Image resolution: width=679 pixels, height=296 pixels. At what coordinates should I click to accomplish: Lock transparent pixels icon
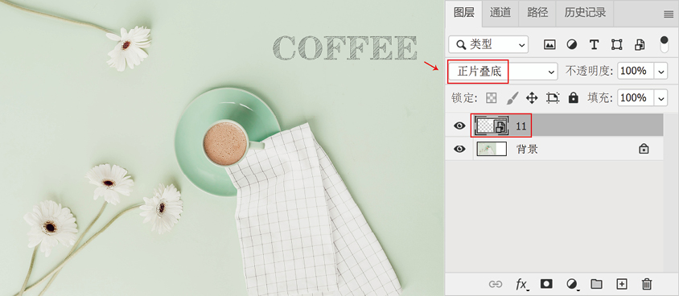[x=491, y=98]
